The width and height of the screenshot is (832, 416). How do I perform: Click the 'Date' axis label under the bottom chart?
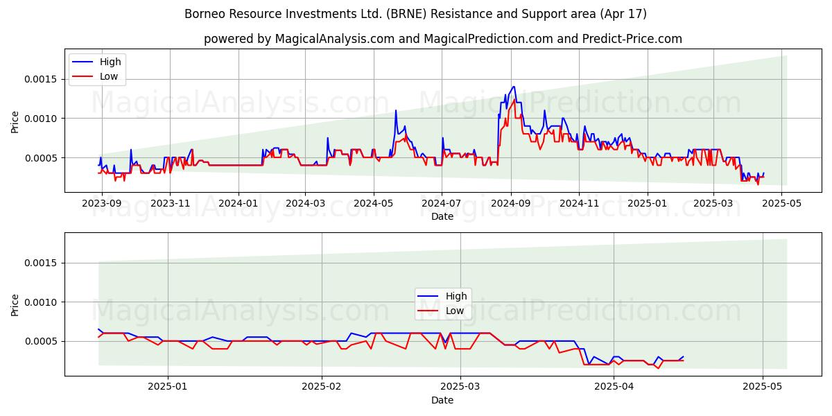coord(442,400)
